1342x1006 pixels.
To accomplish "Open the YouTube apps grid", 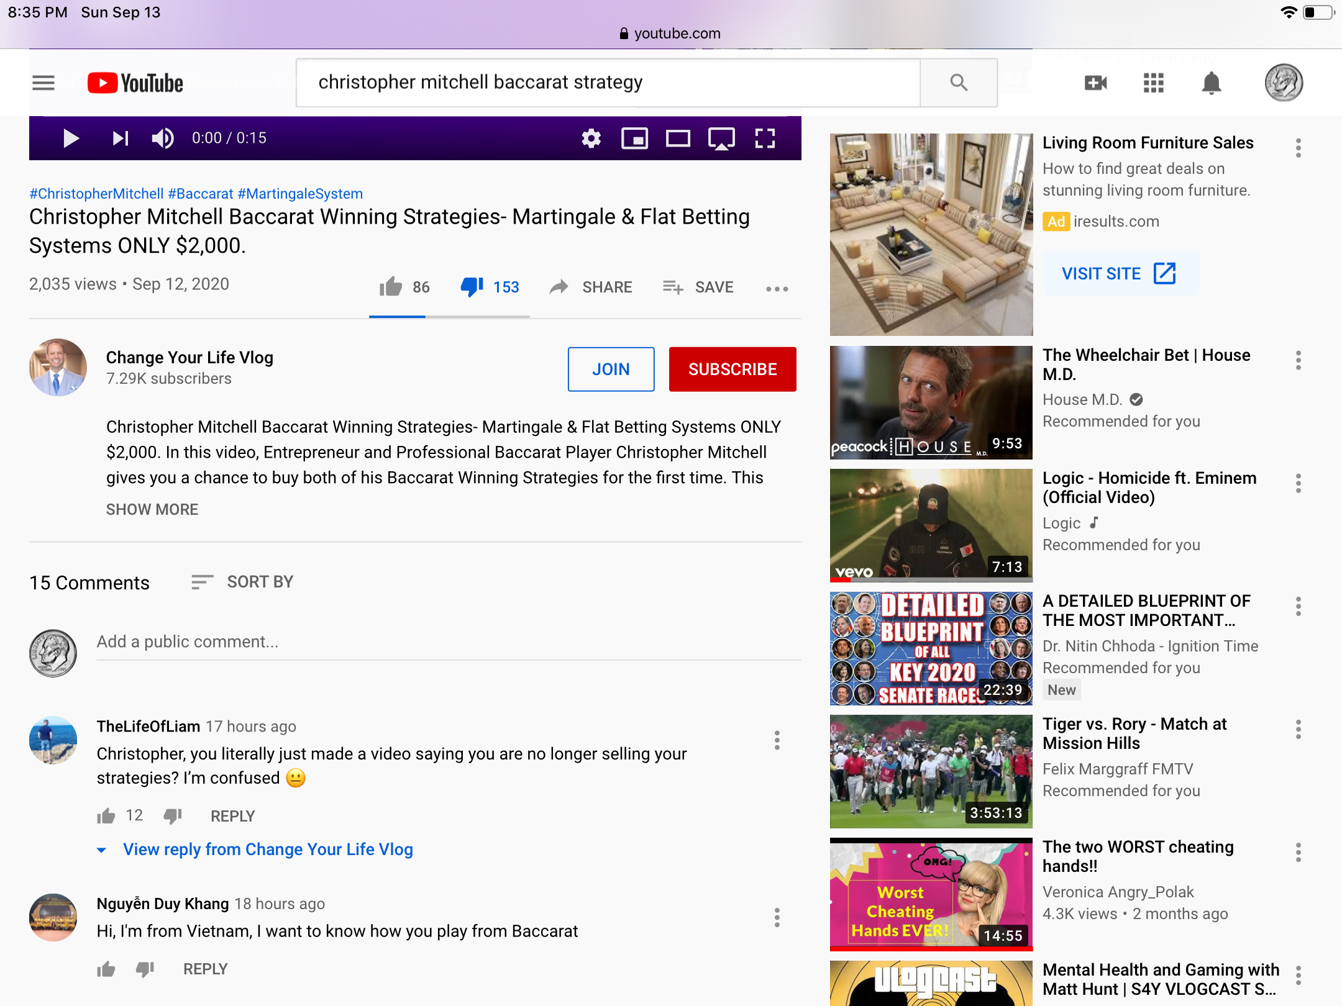I will 1153,83.
